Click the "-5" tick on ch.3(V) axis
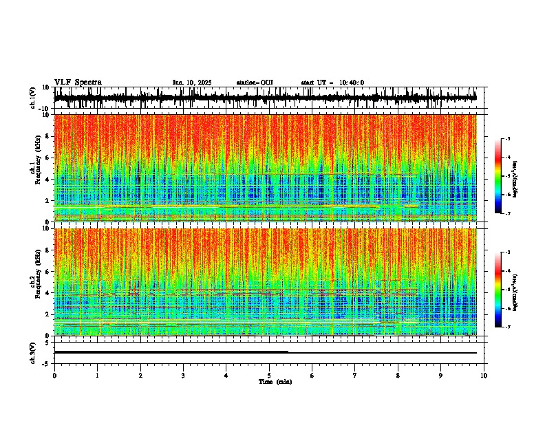The height and width of the screenshot is (421, 545). pos(47,364)
